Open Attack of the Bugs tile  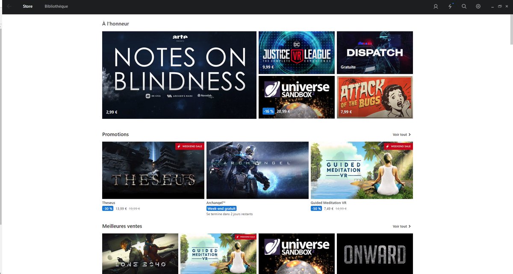click(375, 97)
